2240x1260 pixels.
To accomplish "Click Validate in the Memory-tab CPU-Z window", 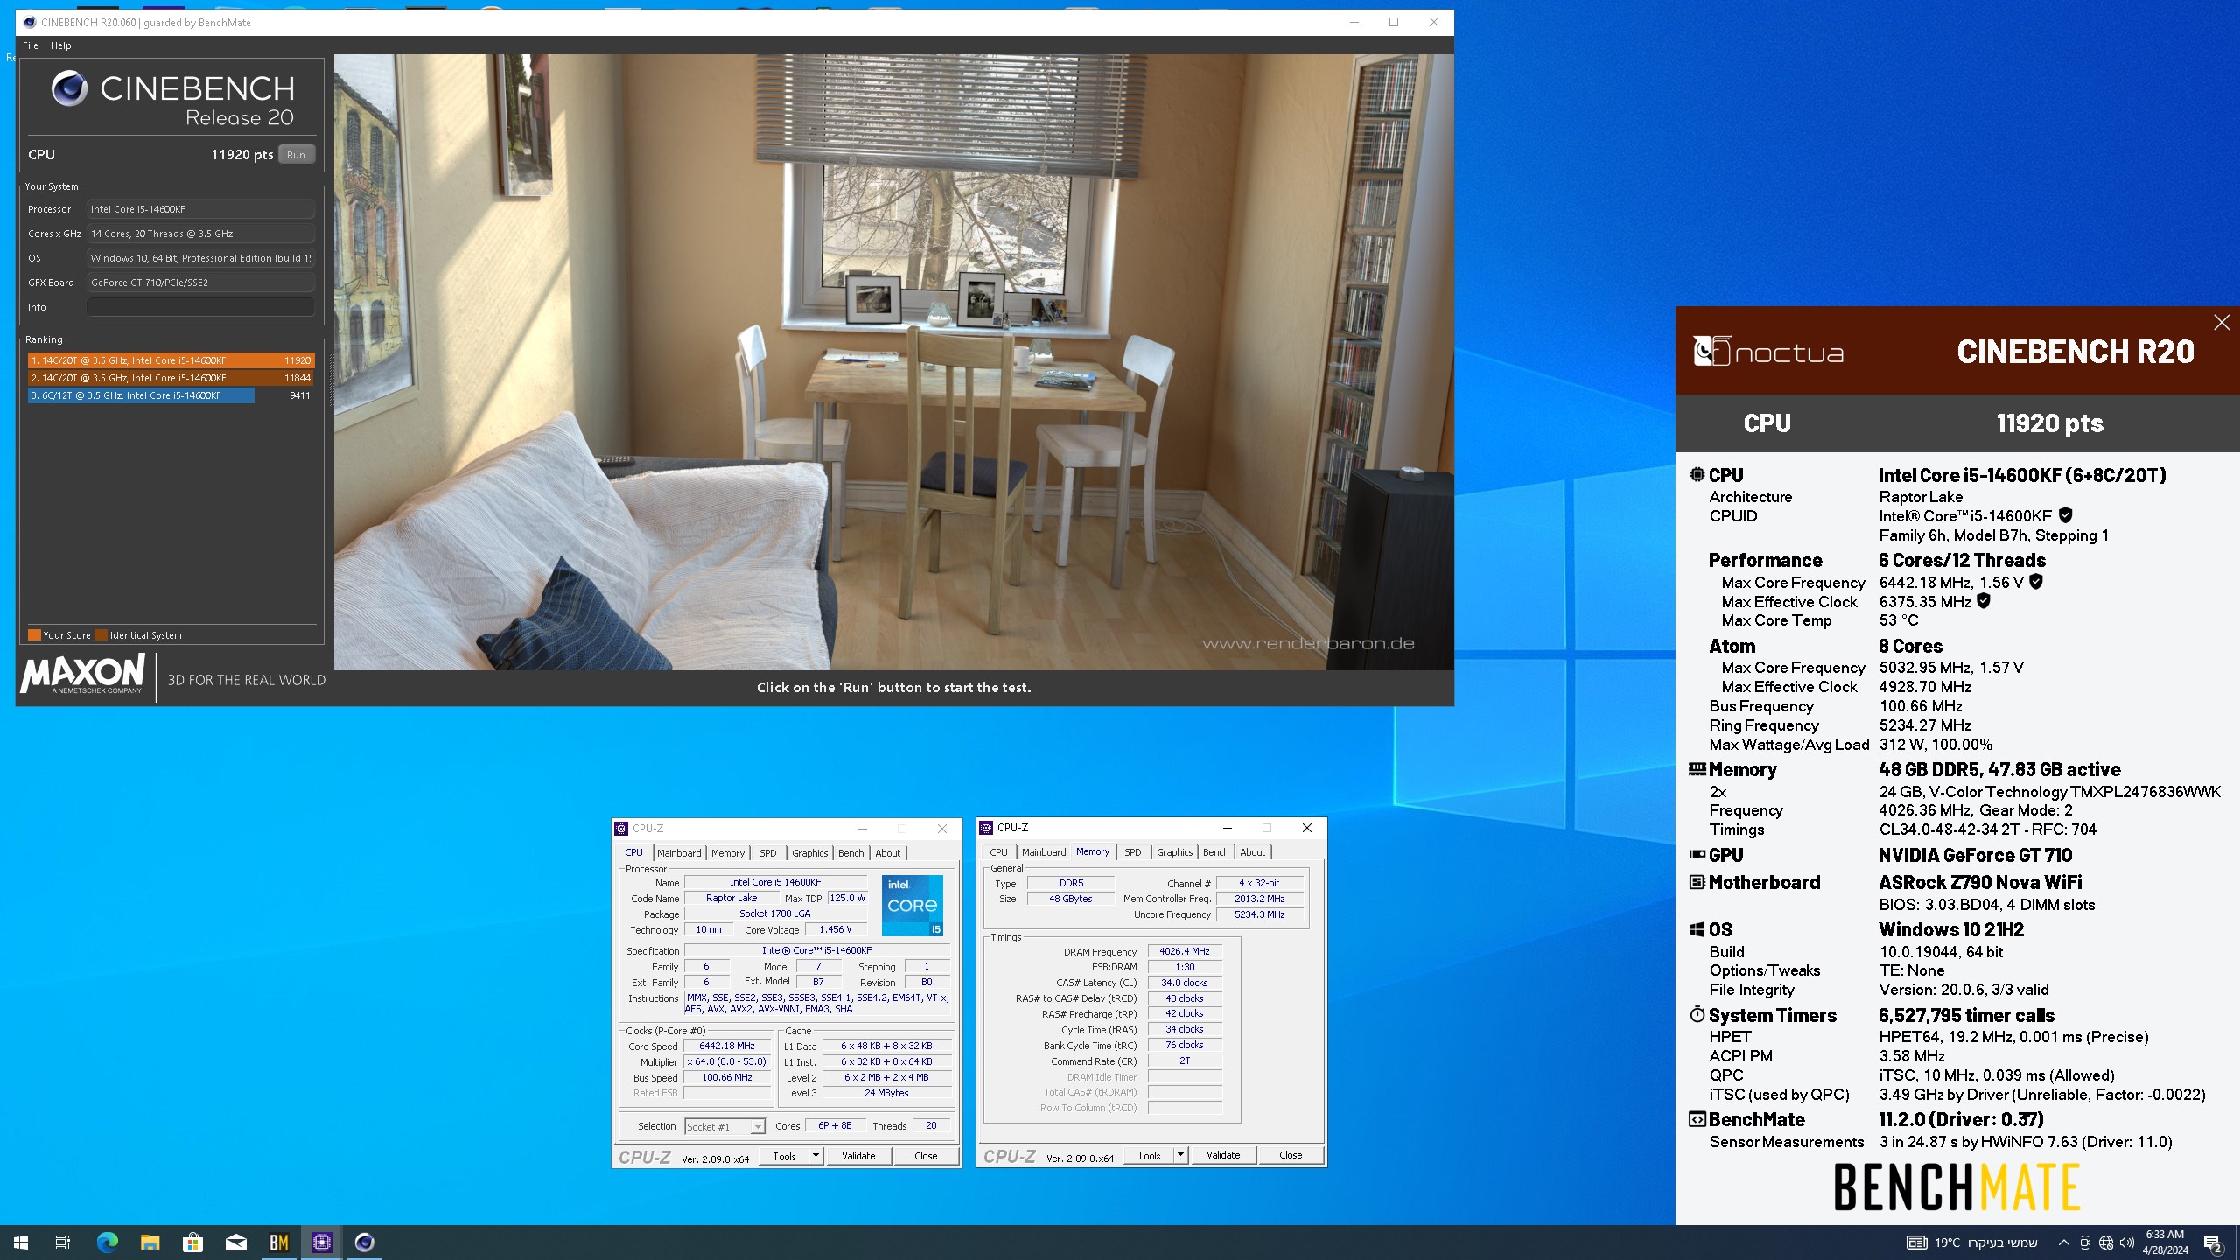I will [x=1223, y=1155].
